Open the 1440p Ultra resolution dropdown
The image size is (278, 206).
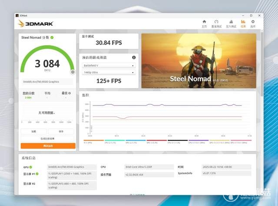point(109,73)
